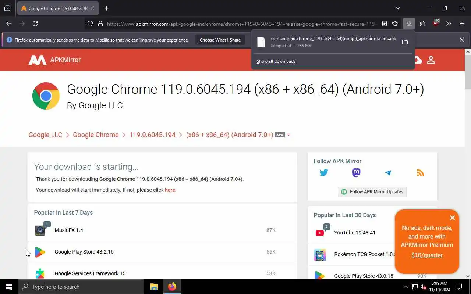Open the taskbar network status icon
471x294 pixels.
point(415,287)
